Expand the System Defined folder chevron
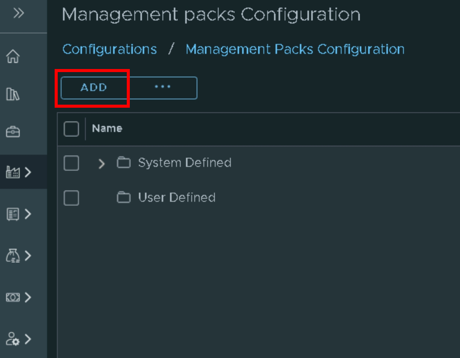The image size is (460, 358). click(x=101, y=163)
